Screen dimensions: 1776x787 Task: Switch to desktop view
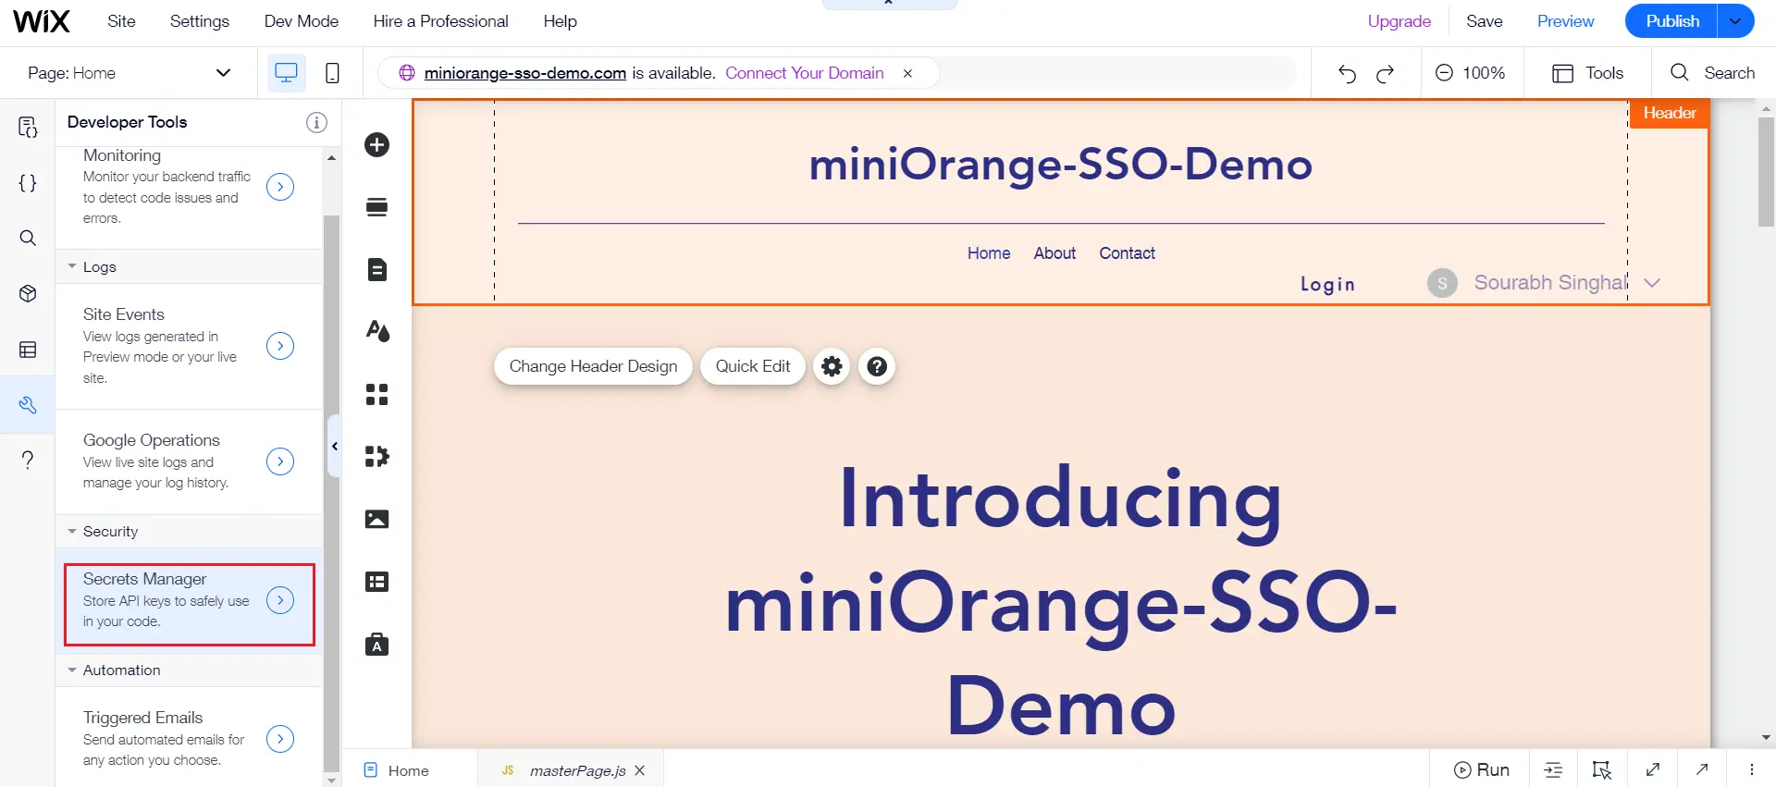point(287,73)
